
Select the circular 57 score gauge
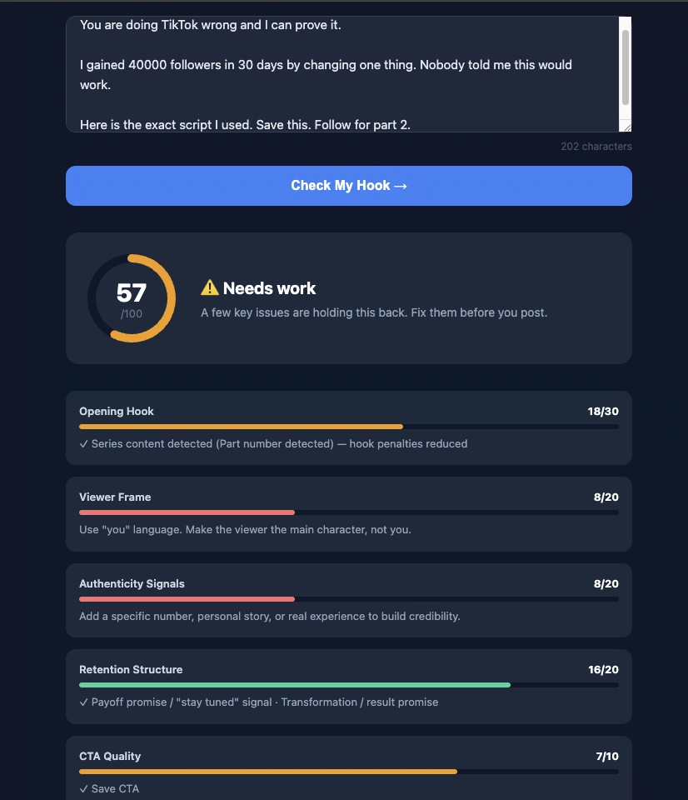point(131,297)
